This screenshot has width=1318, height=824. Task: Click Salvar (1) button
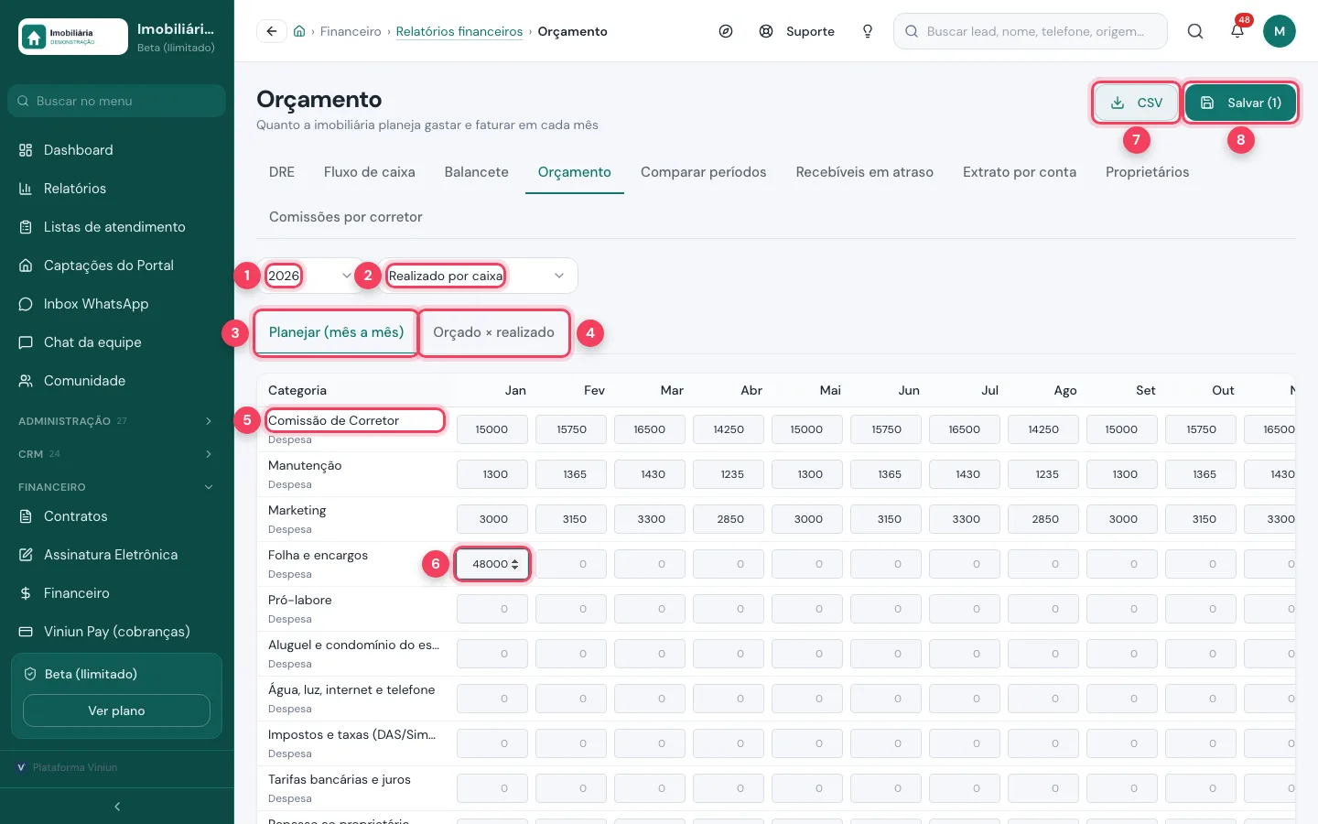[1240, 103]
